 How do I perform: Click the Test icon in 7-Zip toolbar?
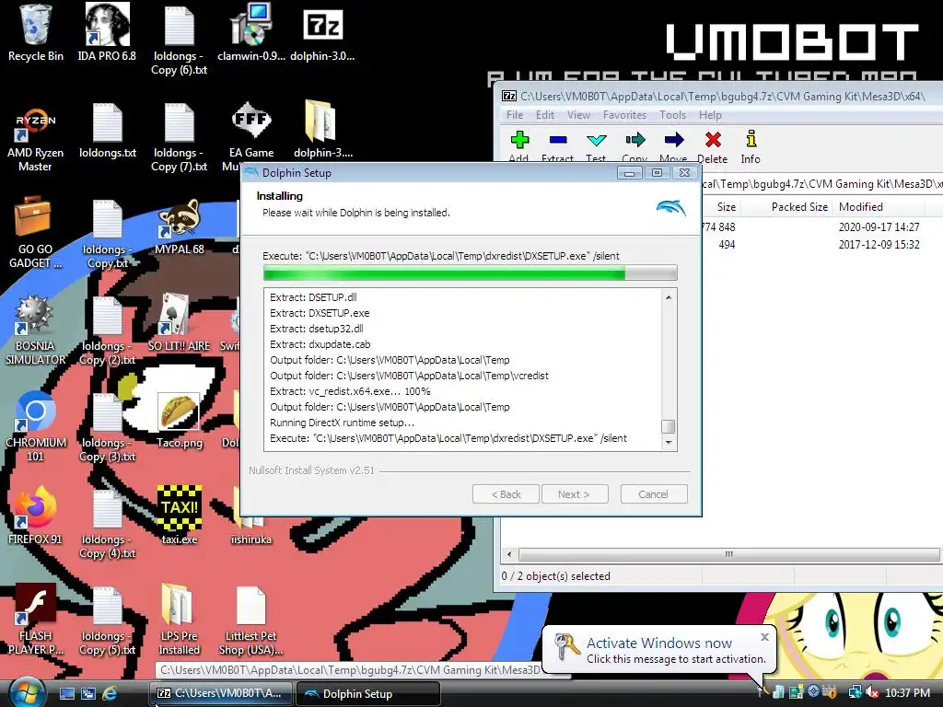pyautogui.click(x=596, y=140)
